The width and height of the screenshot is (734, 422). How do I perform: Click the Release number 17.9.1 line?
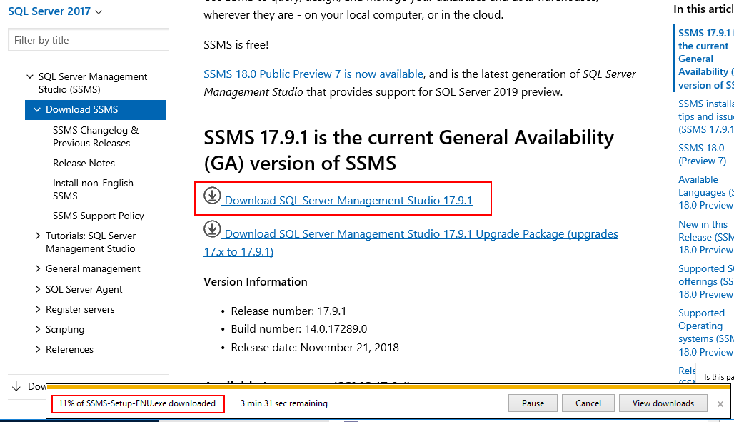point(288,311)
